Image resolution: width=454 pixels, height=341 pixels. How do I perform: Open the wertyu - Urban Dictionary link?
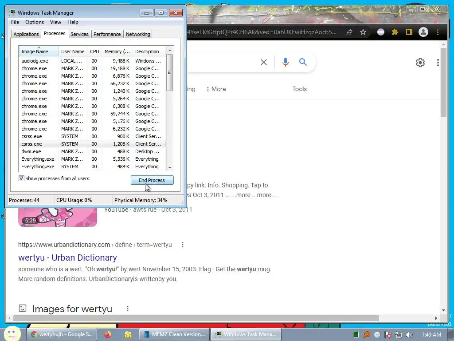tap(67, 258)
